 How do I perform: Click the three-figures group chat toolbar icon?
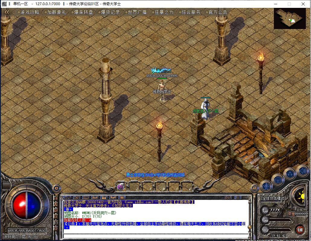tap(95, 197)
